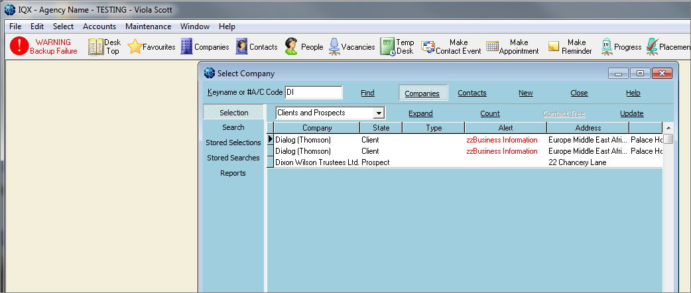
Task: Open the Contacts toolbar icon
Action: [x=241, y=46]
